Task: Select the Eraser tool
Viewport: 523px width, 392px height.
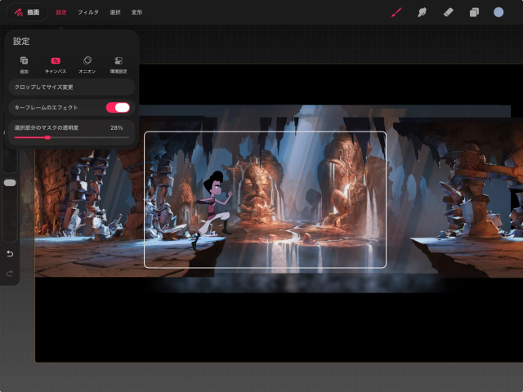Action: coord(448,12)
